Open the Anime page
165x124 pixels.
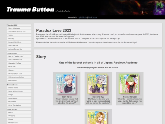(x=19, y=112)
